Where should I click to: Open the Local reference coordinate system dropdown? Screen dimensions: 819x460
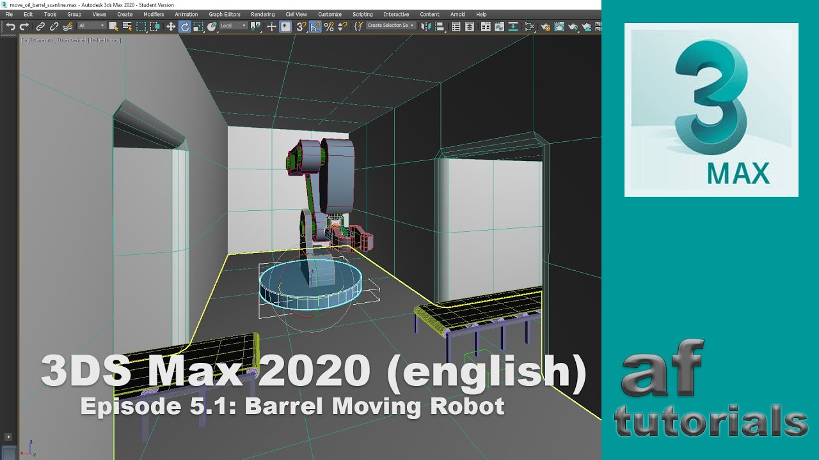tap(234, 26)
